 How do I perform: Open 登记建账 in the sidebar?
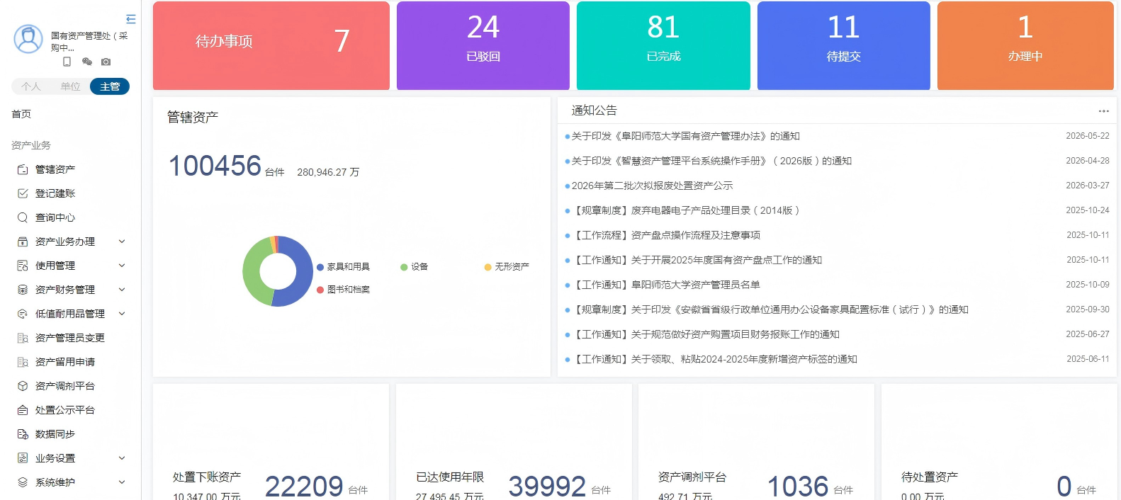click(55, 193)
